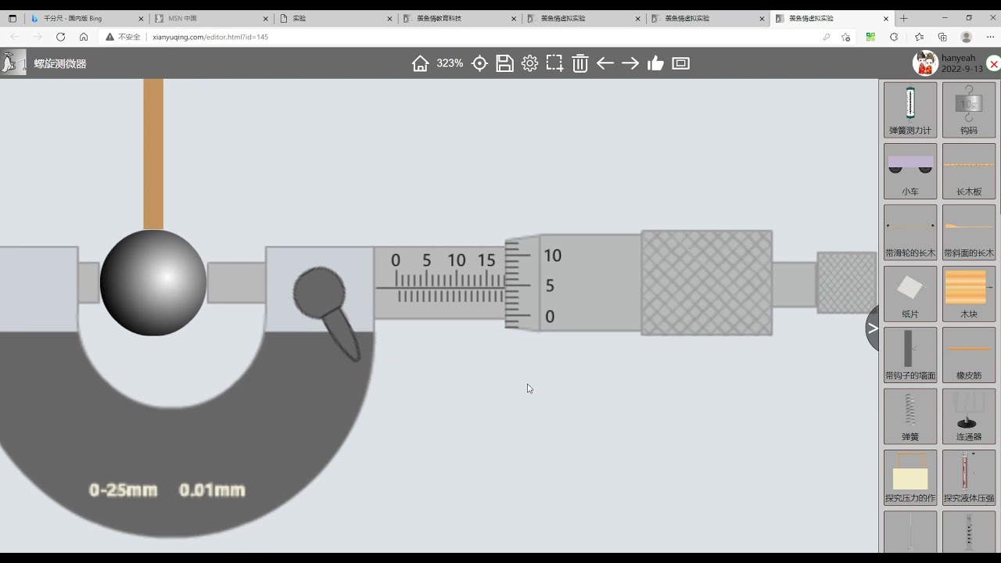This screenshot has width=1001, height=563.
Task: Select 纸片 paper component
Action: click(910, 293)
